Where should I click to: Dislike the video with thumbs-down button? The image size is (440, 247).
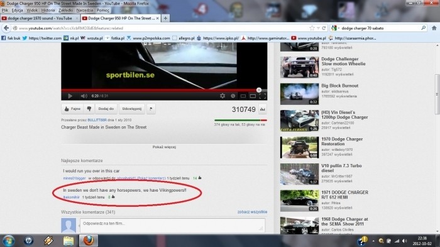89,109
